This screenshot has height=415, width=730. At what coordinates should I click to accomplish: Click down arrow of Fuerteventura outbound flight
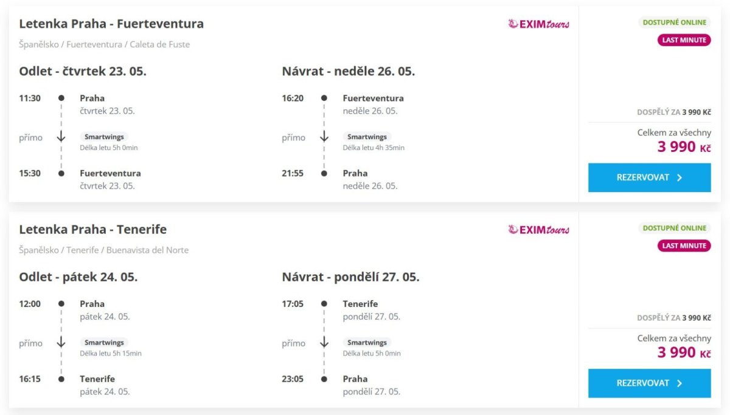tap(61, 137)
